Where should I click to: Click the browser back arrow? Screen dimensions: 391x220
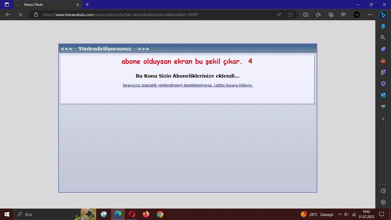coord(8,15)
